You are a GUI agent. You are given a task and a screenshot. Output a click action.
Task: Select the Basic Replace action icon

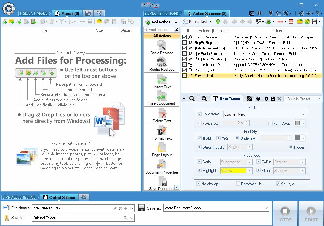[x=161, y=45]
